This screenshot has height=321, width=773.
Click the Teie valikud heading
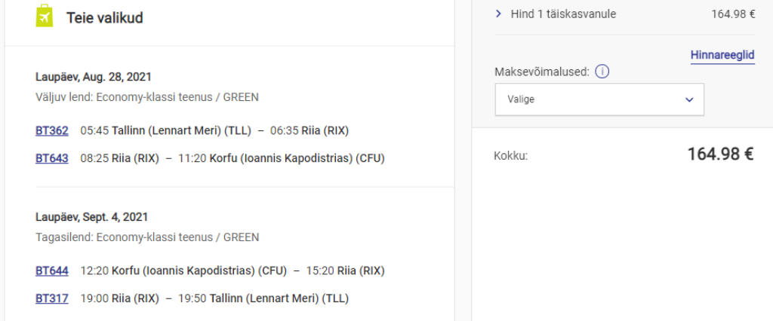(104, 17)
